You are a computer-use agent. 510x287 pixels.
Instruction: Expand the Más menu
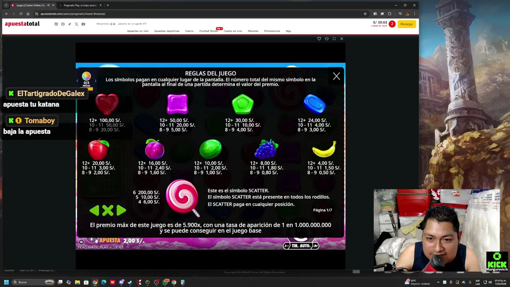[288, 31]
